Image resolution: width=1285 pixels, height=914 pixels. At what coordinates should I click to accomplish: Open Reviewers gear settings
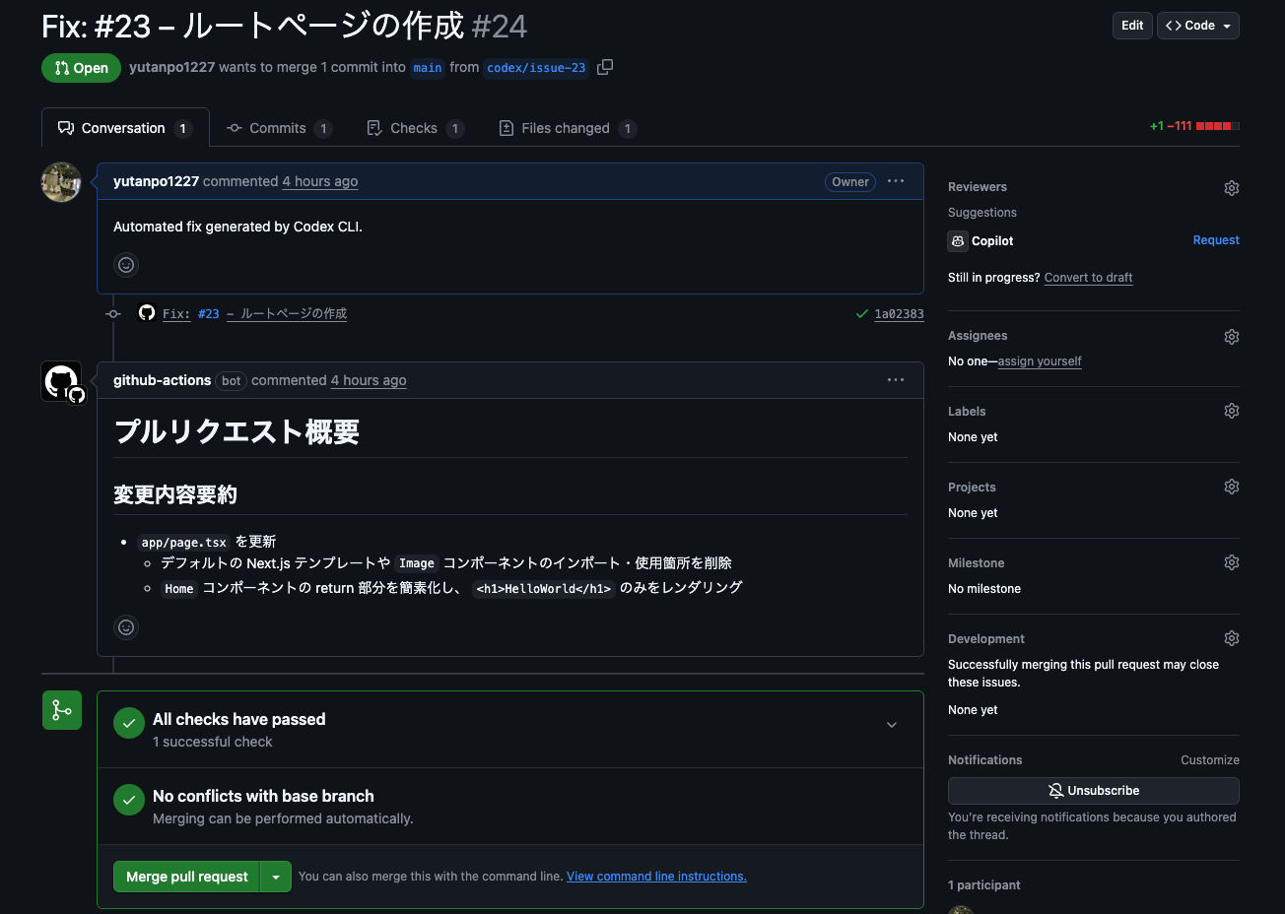(x=1232, y=187)
